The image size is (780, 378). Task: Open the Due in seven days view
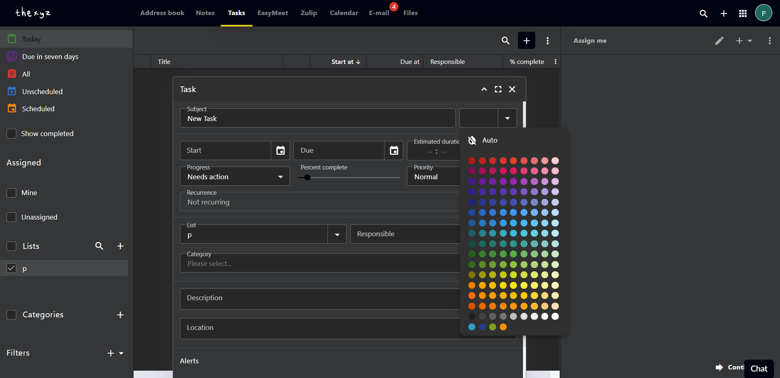click(x=50, y=57)
